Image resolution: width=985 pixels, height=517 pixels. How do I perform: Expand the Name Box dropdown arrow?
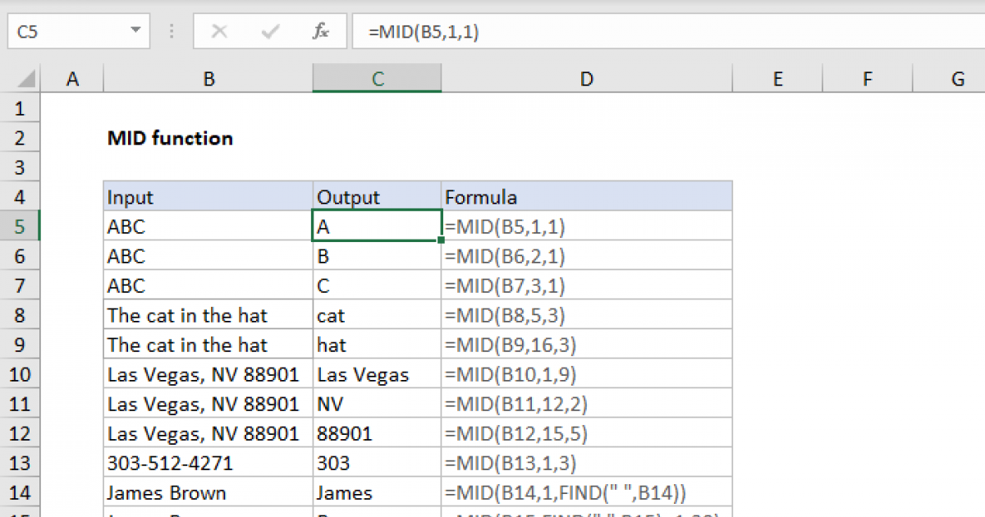(135, 32)
